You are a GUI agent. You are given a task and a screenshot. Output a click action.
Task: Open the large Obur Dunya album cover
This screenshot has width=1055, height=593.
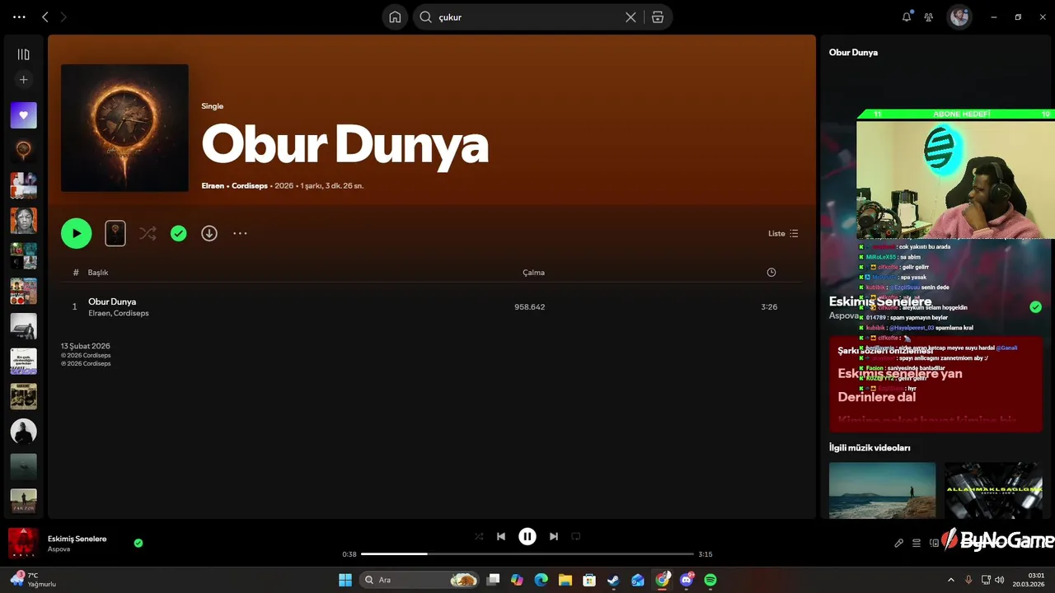[x=124, y=128]
